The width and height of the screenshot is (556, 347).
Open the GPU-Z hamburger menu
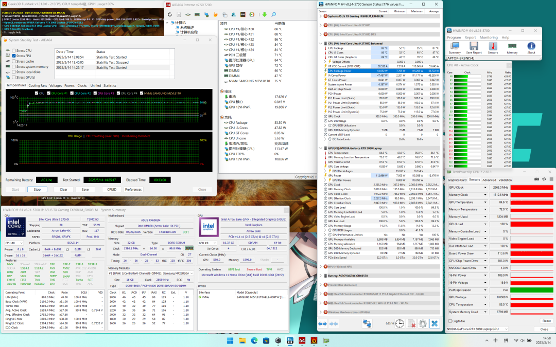click(551, 179)
